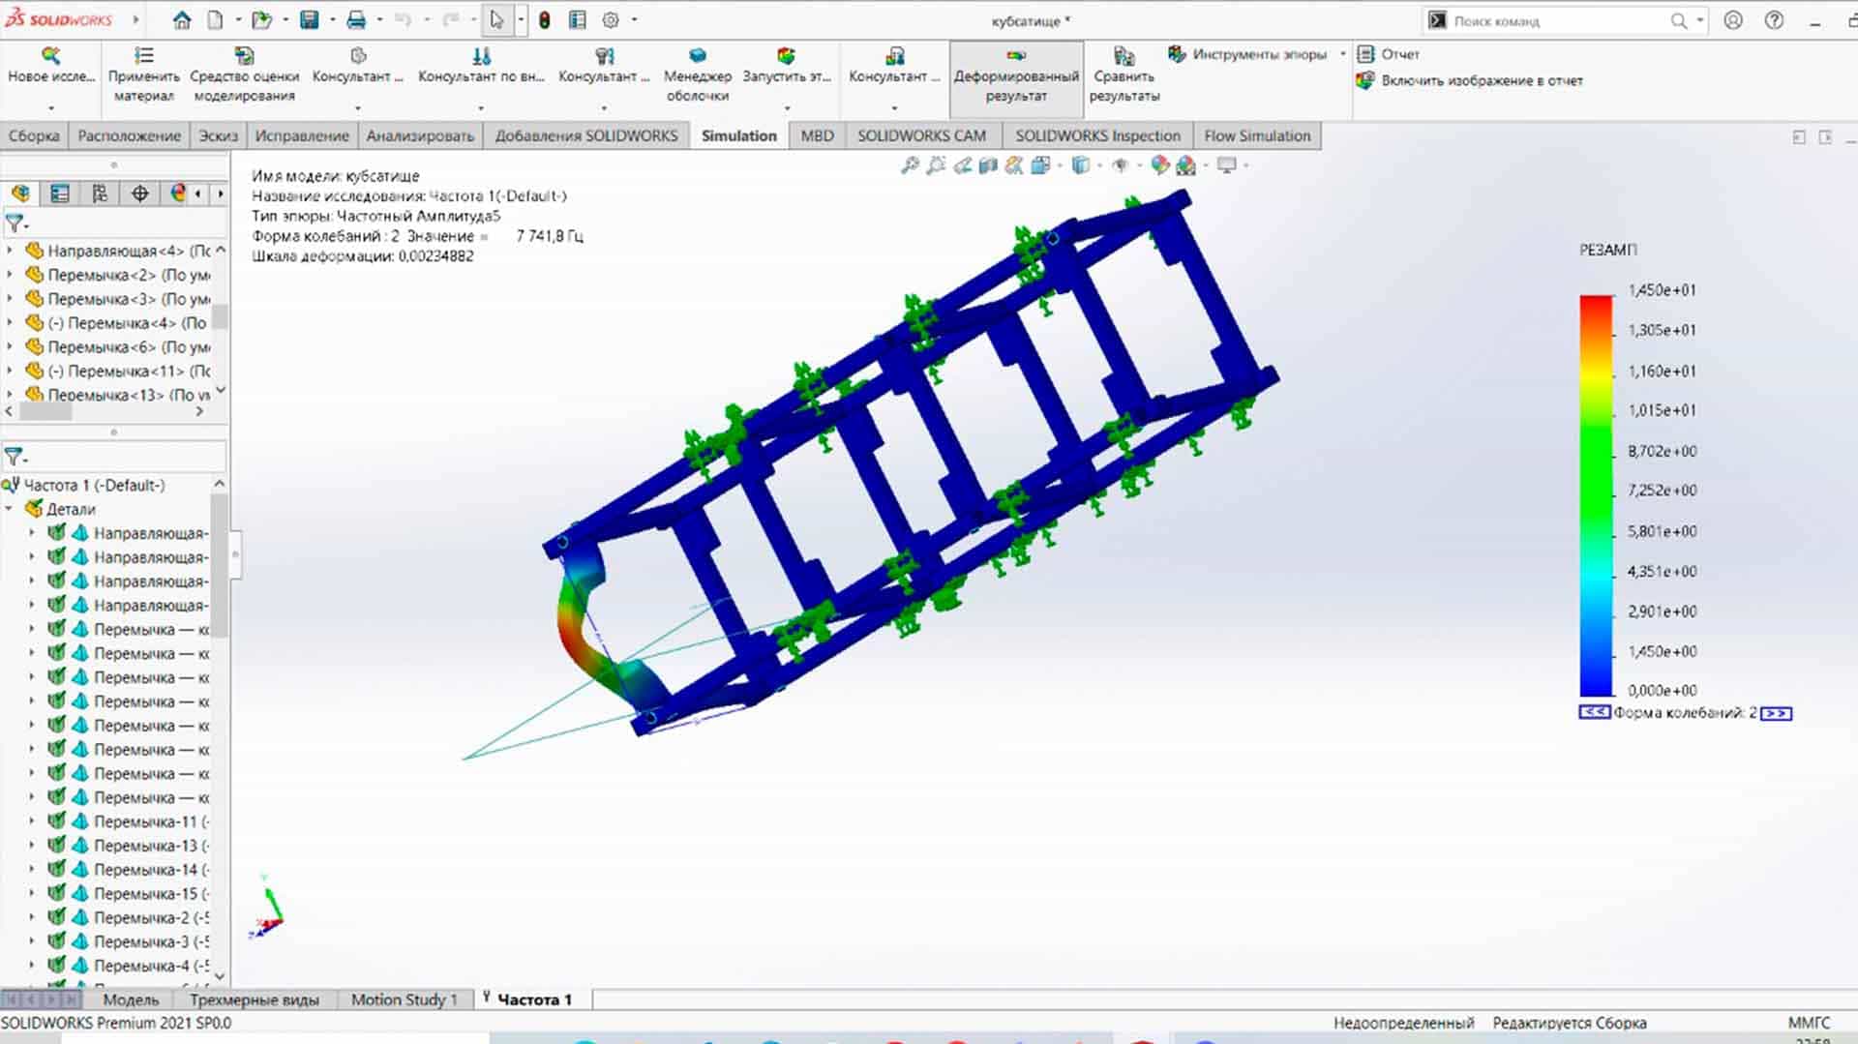Click the Home icon in title bar
This screenshot has width=1858, height=1044.
coord(181,20)
